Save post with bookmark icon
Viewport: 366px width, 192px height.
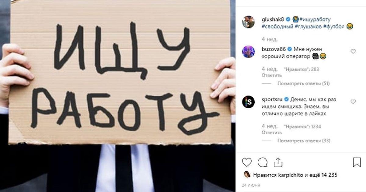pyautogui.click(x=357, y=162)
